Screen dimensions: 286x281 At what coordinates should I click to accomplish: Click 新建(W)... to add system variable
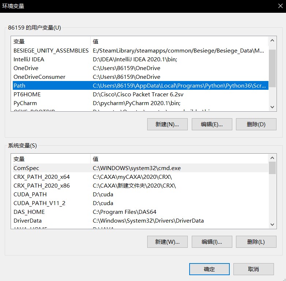167,242
